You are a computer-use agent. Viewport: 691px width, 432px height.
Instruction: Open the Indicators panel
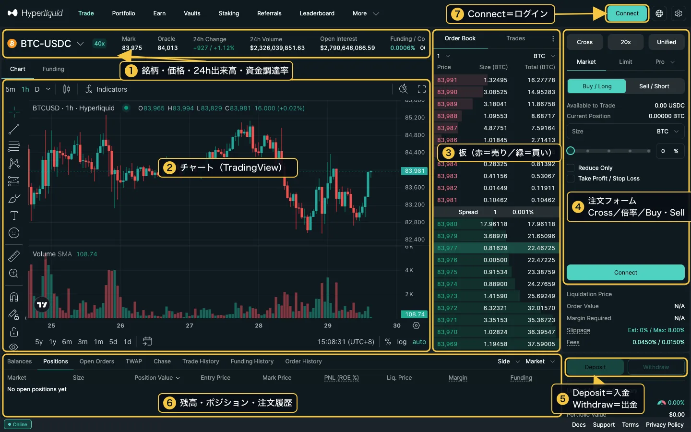(106, 89)
